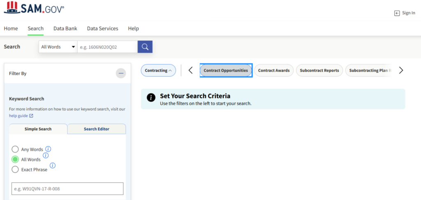Select the All Words radio button

click(15, 159)
